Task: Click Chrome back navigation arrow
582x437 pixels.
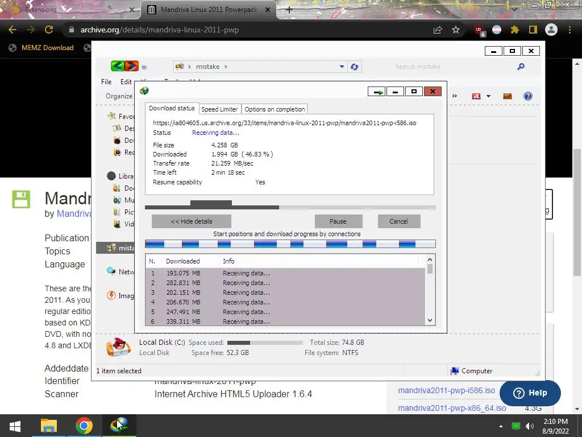Action: tap(13, 30)
